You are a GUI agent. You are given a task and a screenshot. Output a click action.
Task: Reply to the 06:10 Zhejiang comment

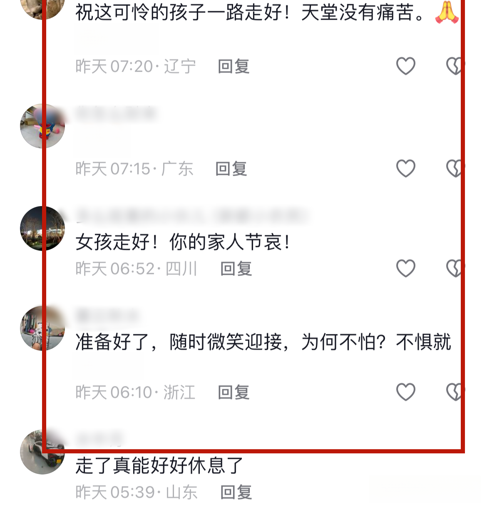(x=234, y=393)
